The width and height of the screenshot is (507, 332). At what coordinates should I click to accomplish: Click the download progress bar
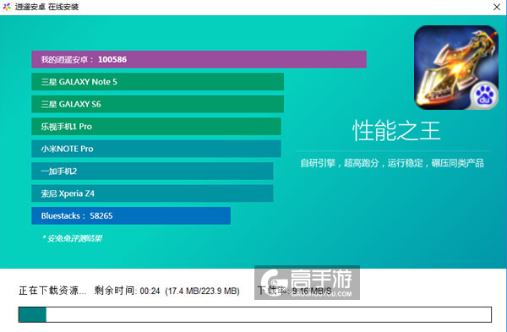(255, 314)
